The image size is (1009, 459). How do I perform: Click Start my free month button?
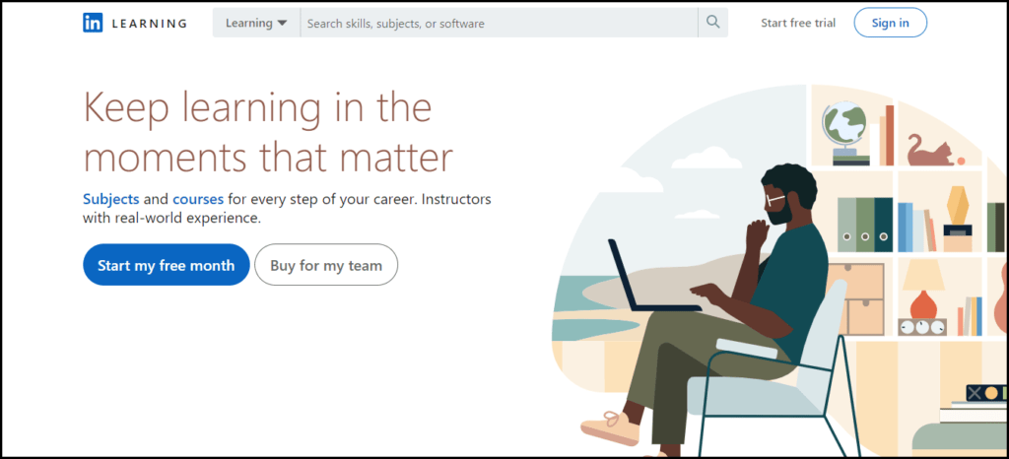166,265
